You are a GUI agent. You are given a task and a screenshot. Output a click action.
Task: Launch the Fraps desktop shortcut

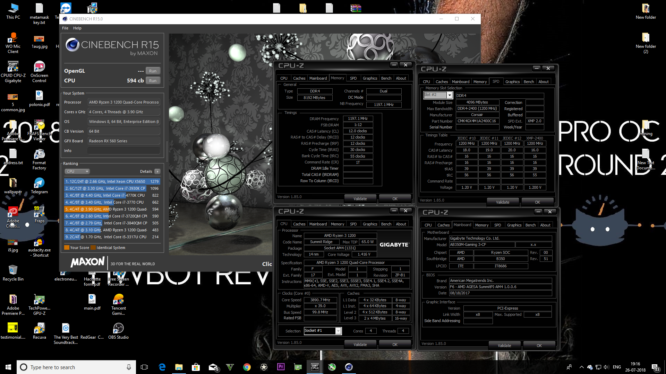pyautogui.click(x=39, y=215)
